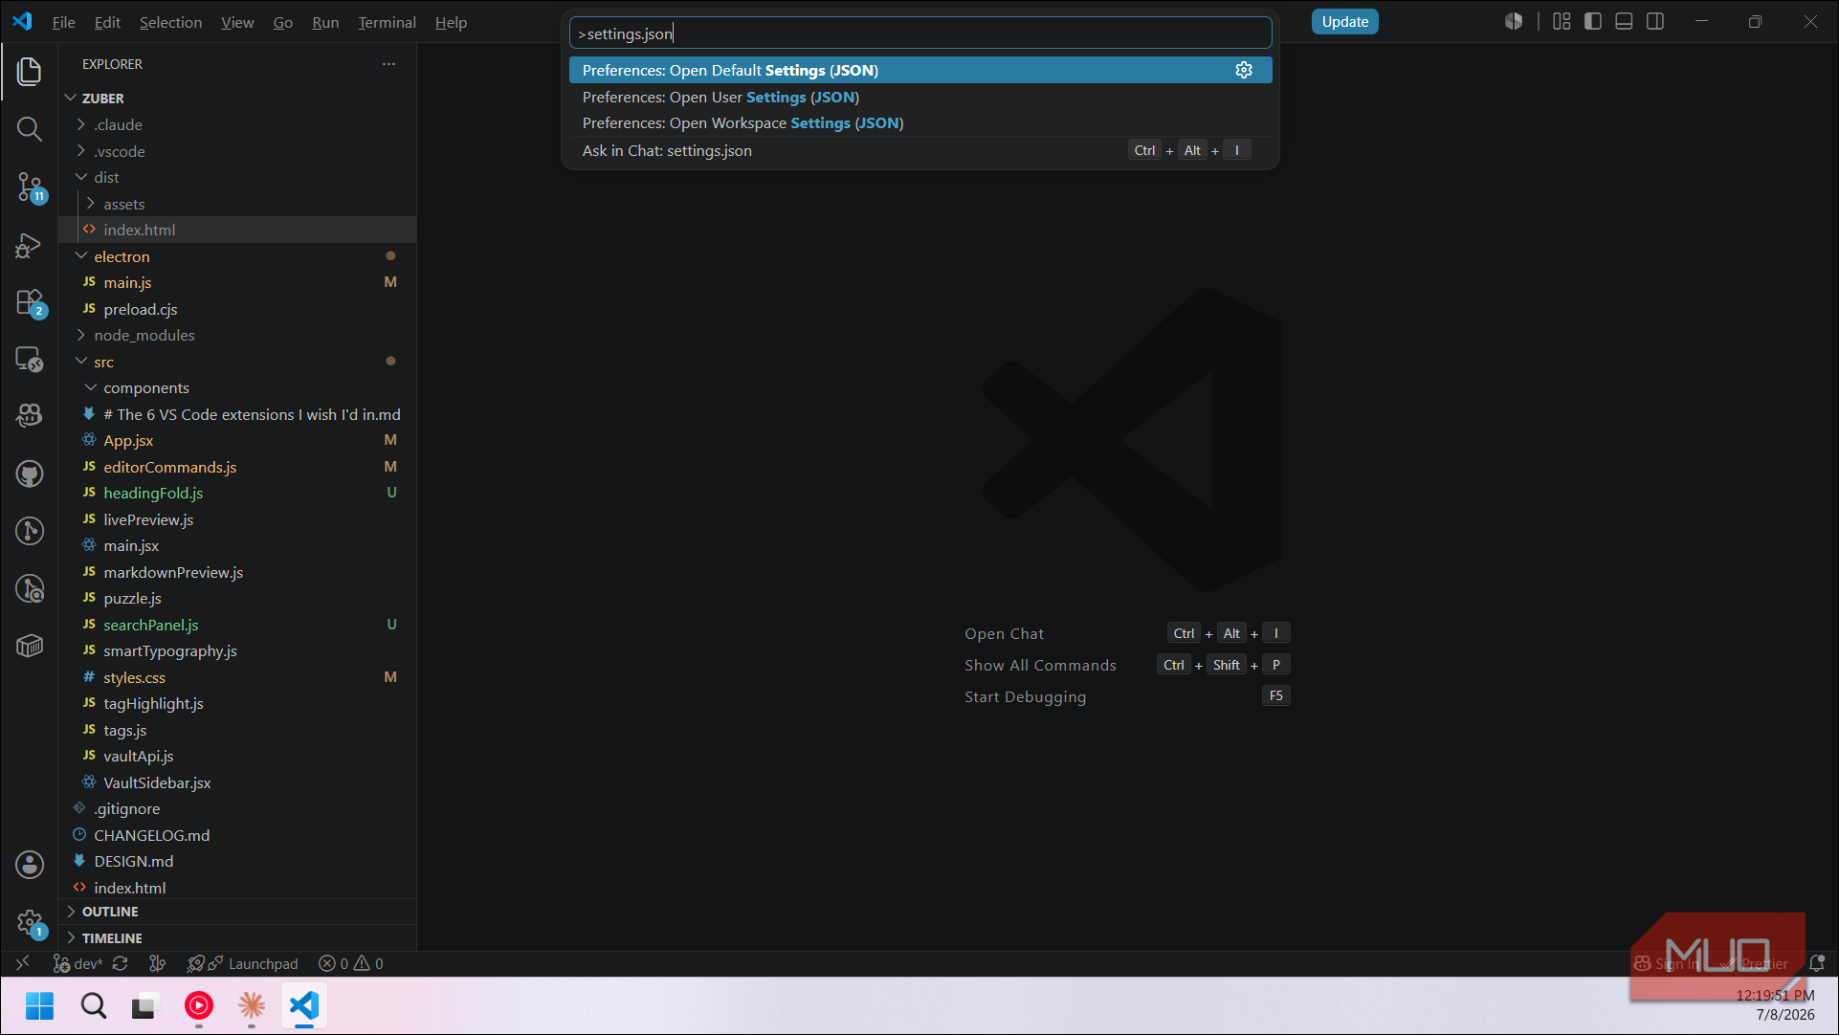
Task: Click the Windows Start button
Action: point(39,1005)
